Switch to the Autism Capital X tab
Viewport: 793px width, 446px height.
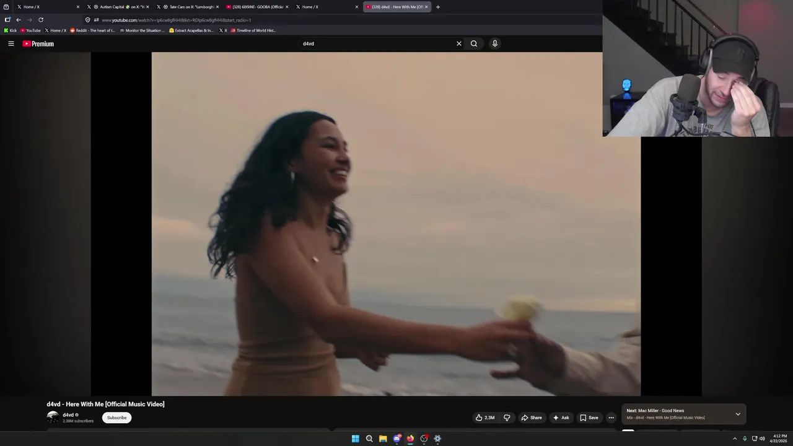point(118,7)
